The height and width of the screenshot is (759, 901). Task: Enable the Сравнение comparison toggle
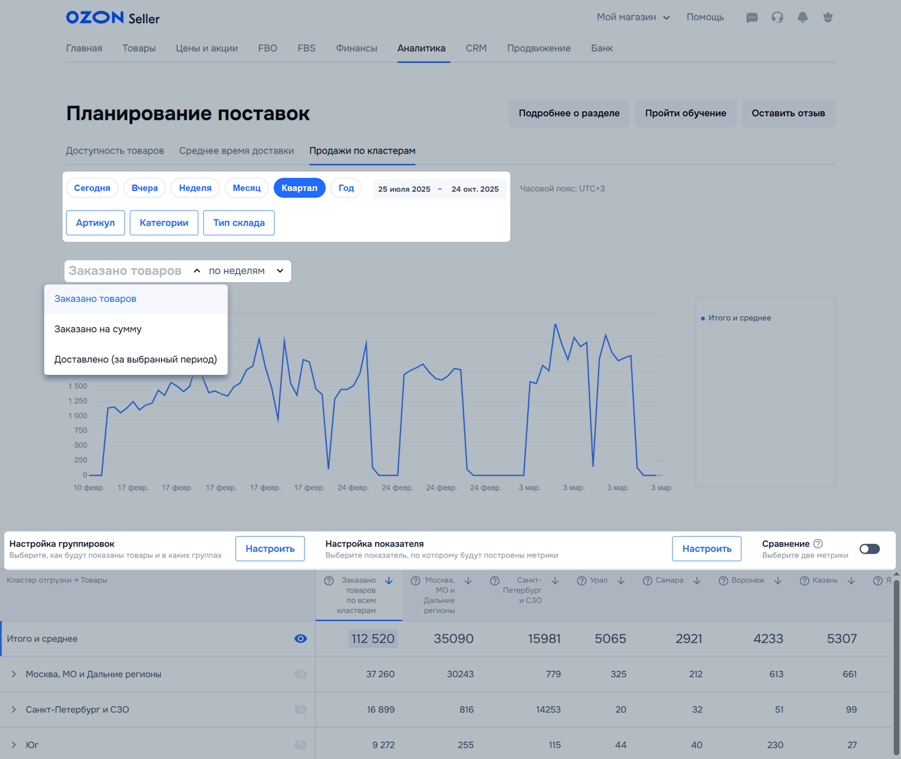[x=869, y=549]
